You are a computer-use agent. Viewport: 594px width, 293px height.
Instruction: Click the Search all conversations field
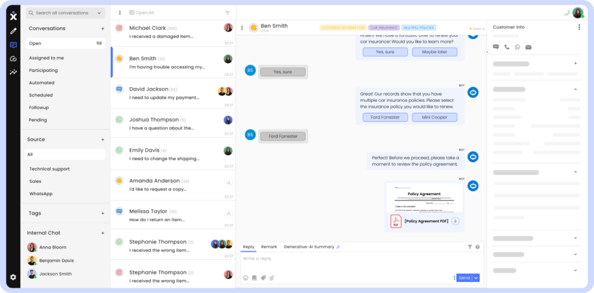pyautogui.click(x=66, y=13)
